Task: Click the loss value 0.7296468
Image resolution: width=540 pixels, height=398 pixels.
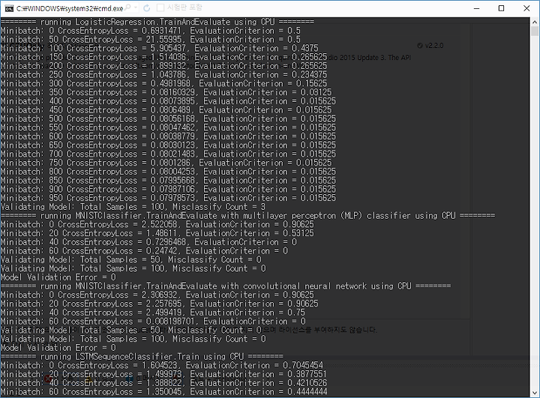Action: click(166, 242)
